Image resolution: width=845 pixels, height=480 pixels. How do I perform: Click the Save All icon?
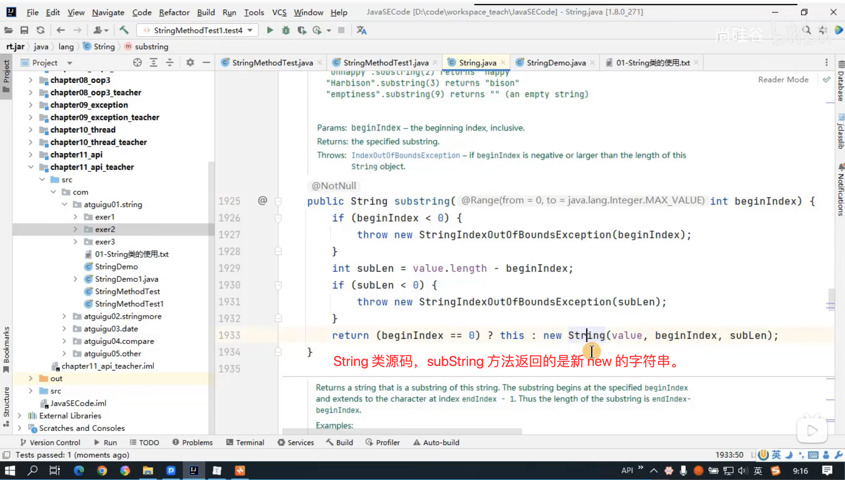pyautogui.click(x=24, y=30)
